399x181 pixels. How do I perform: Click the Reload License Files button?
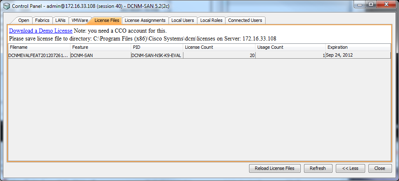tap(275, 168)
